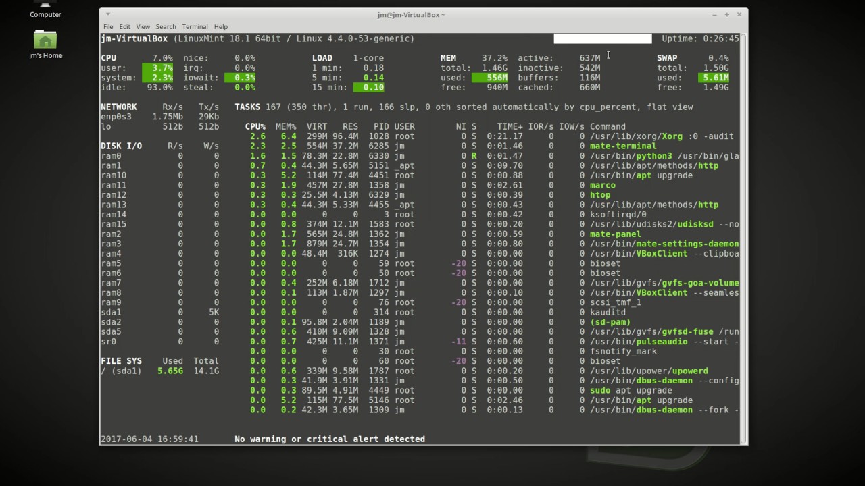865x486 pixels.
Task: Click the mate-panel process command
Action: (616, 234)
